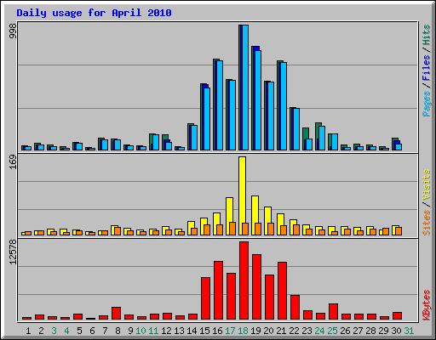Click day 21 label on x-axis
Screen dimensions: 436x340
point(281,331)
